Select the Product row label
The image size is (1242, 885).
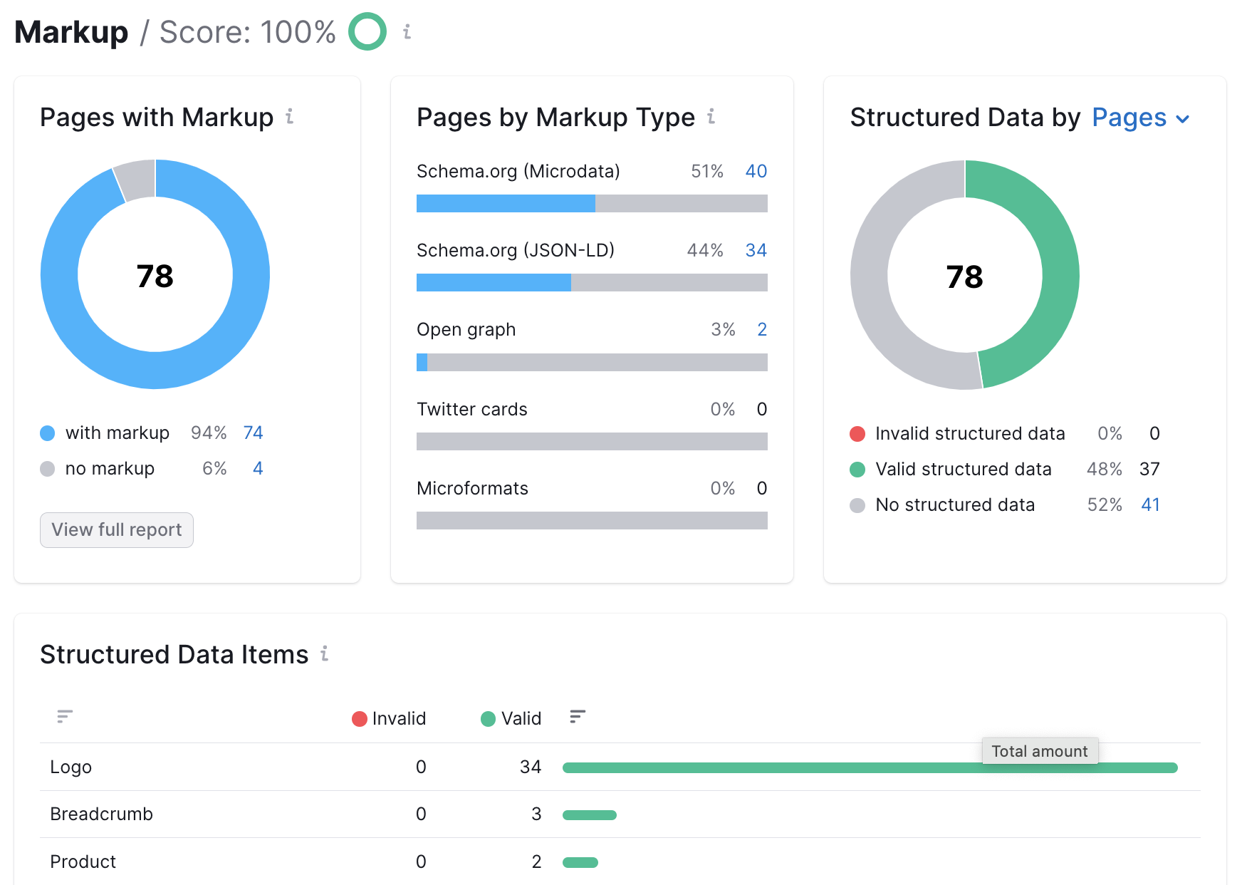(x=83, y=861)
